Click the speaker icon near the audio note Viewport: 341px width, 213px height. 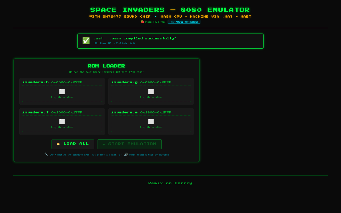click(x=125, y=154)
